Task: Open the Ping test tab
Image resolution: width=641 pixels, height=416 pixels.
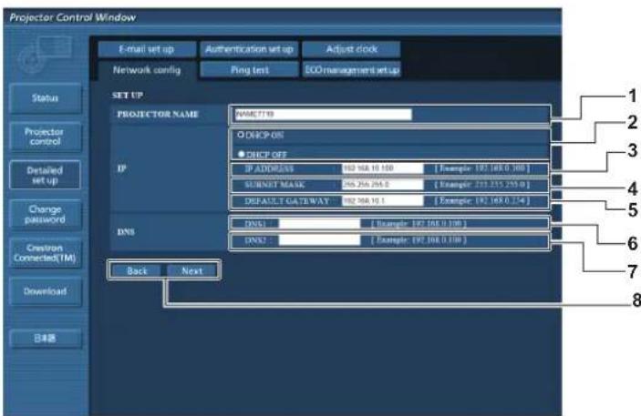Action: [249, 70]
